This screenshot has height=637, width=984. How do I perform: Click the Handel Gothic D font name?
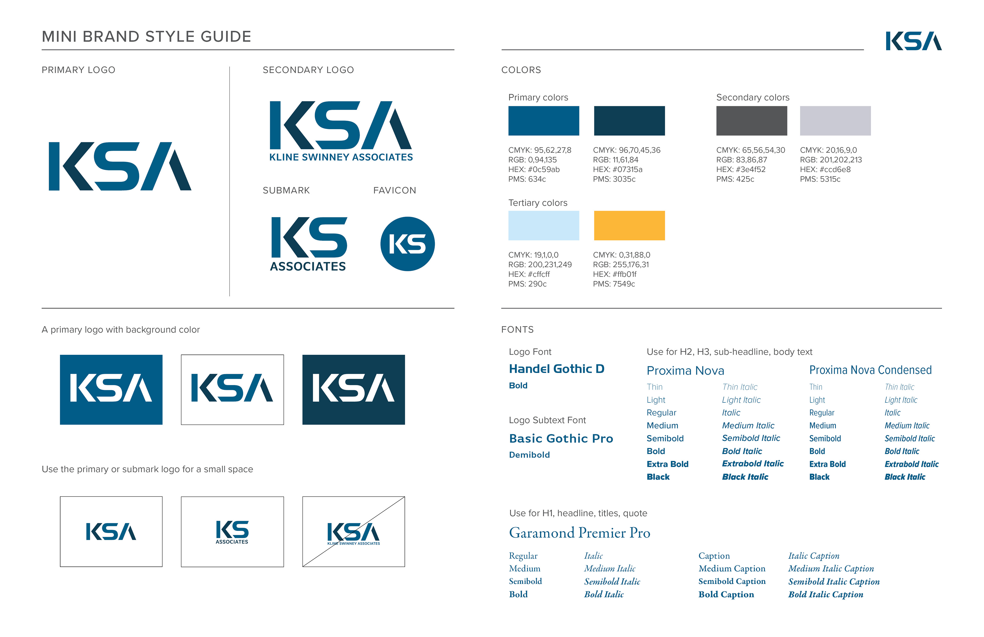[557, 369]
